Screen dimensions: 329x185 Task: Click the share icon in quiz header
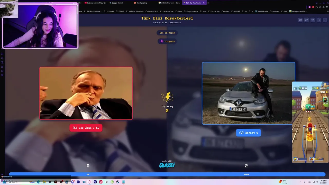click(306, 20)
